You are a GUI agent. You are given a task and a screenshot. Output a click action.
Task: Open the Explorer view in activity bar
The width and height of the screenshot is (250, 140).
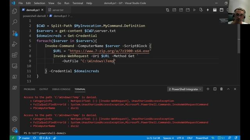point(14,11)
